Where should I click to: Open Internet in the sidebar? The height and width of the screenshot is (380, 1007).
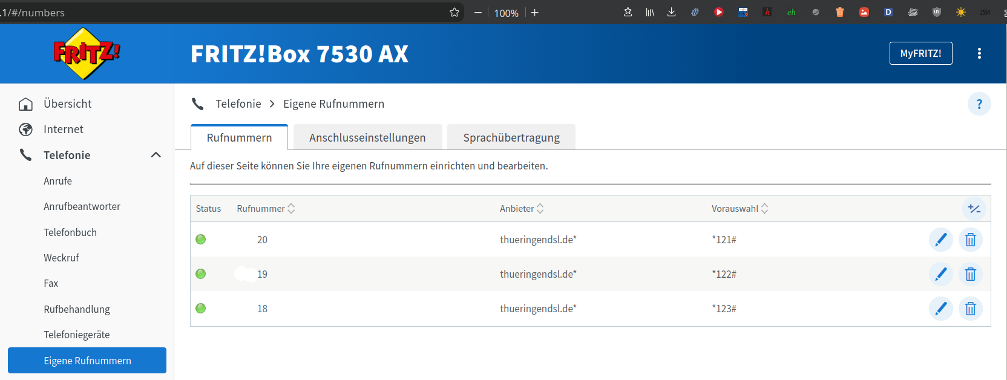[x=64, y=129]
